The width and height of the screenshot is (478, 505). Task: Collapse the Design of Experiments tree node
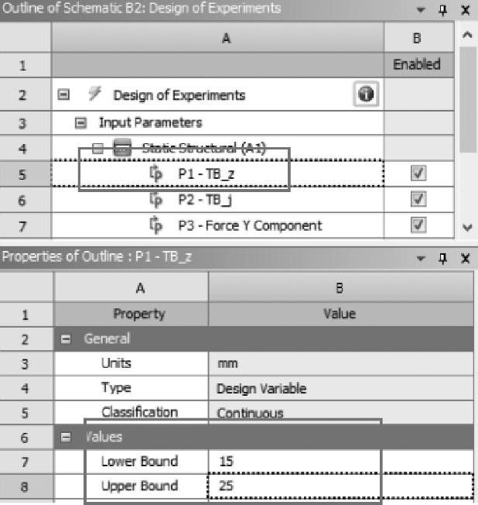click(x=65, y=96)
